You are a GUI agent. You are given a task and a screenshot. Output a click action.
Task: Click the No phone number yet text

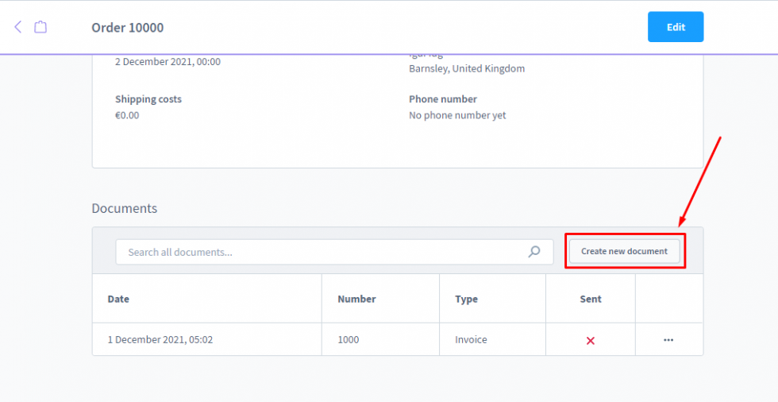(457, 115)
